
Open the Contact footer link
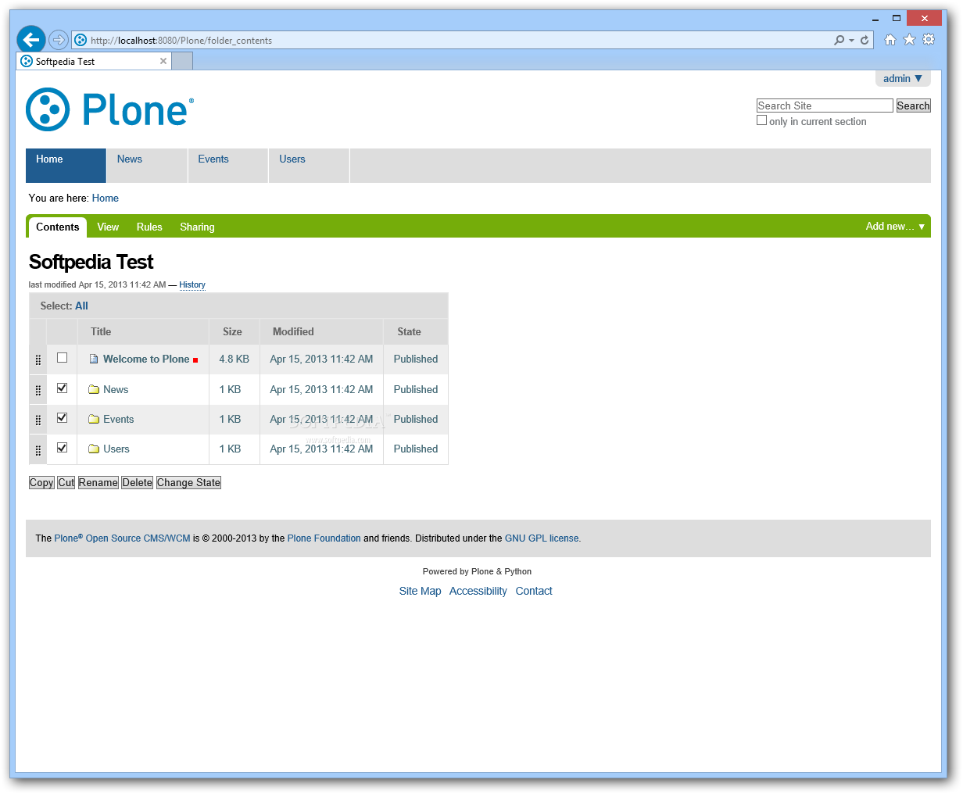(x=534, y=591)
